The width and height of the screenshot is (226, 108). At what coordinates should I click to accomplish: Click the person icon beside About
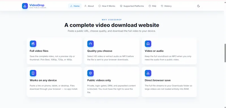click(86, 6)
